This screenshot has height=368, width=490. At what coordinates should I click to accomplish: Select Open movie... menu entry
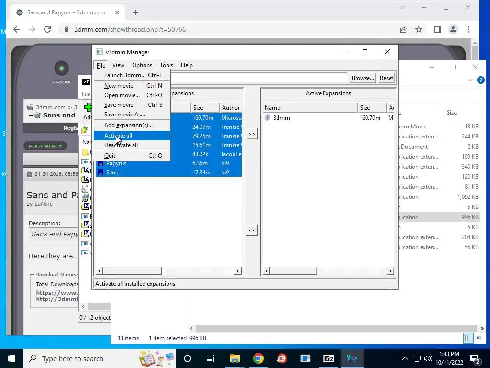(x=132, y=95)
